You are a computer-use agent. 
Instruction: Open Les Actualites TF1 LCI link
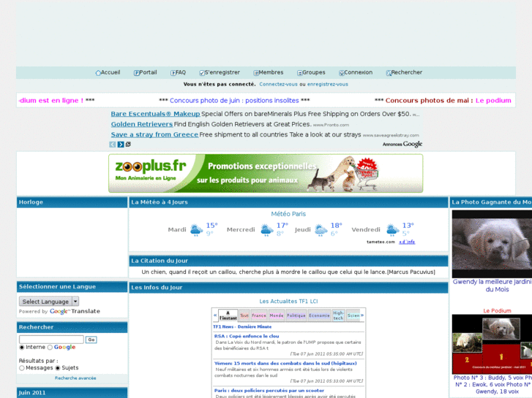coord(288,301)
